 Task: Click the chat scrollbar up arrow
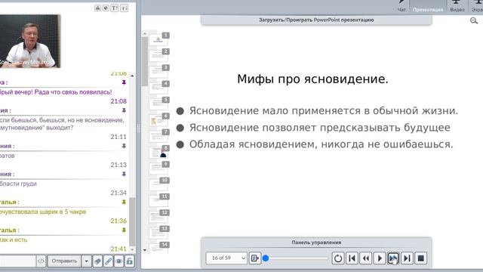click(132, 76)
